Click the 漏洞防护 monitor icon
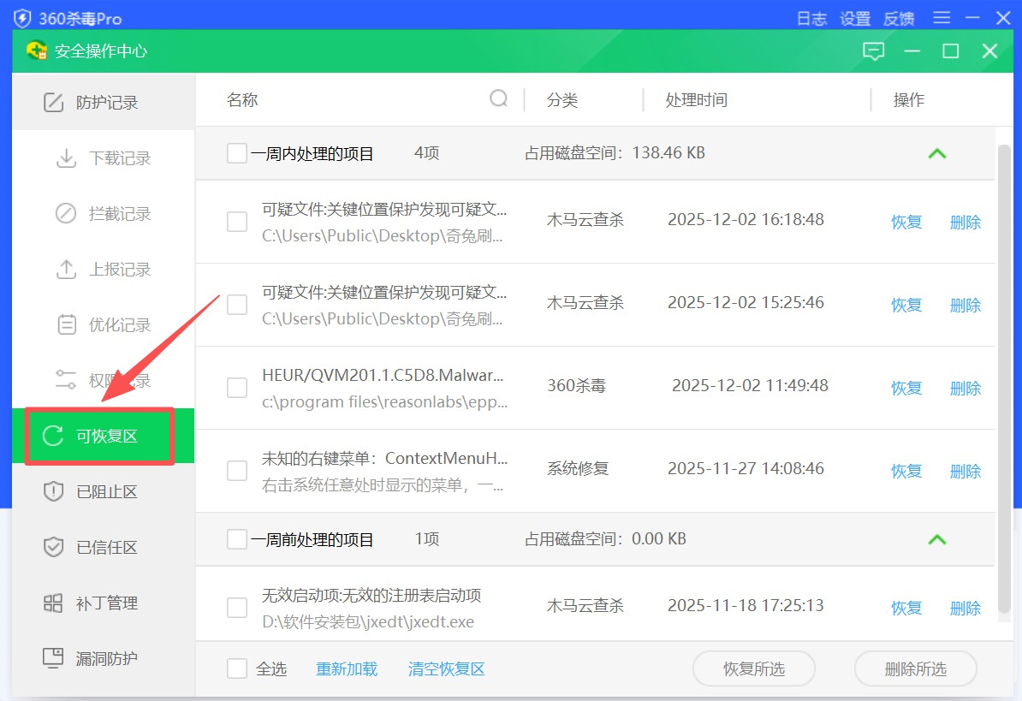Viewport: 1022px width, 701px height. click(x=53, y=658)
